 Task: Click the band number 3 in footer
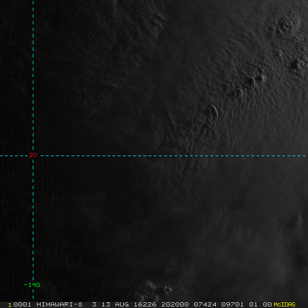coord(94,304)
